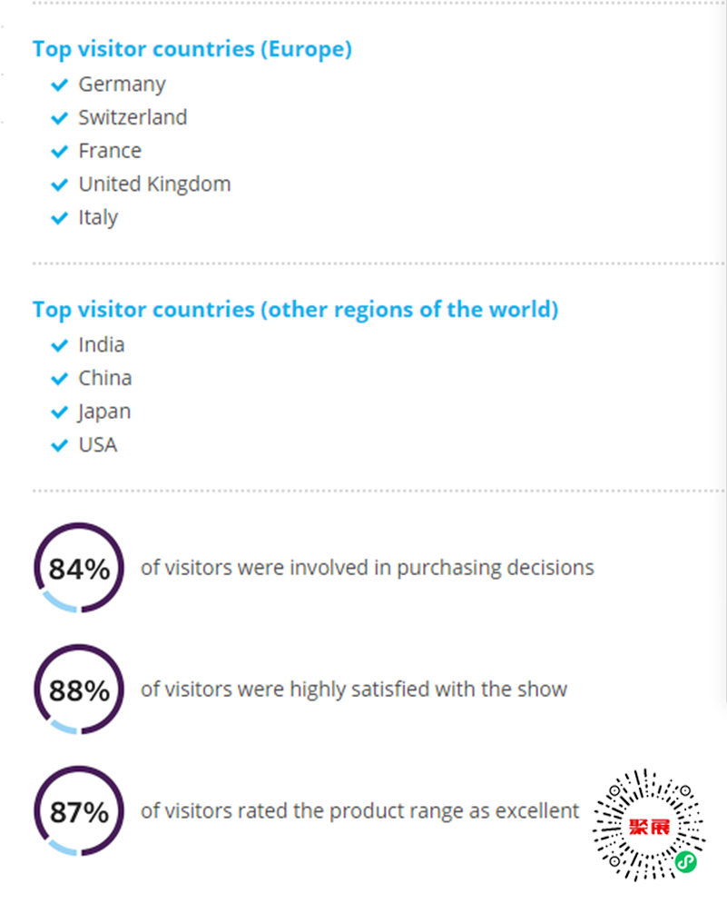Click the QR code in bottom corner
This screenshot has height=904, width=727.
[x=649, y=824]
